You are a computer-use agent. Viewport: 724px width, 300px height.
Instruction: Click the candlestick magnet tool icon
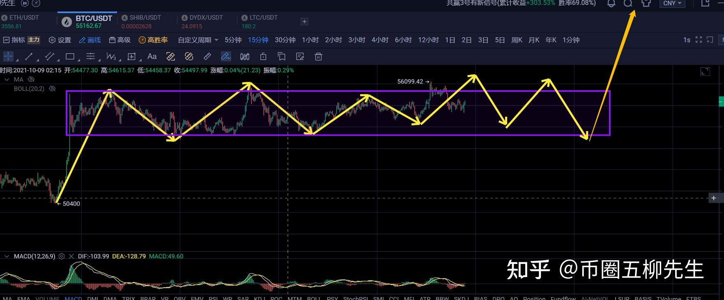pyautogui.click(x=245, y=57)
